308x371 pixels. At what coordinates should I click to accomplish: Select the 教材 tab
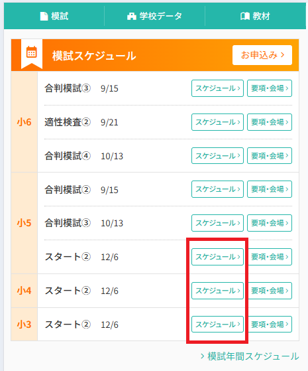pos(255,17)
